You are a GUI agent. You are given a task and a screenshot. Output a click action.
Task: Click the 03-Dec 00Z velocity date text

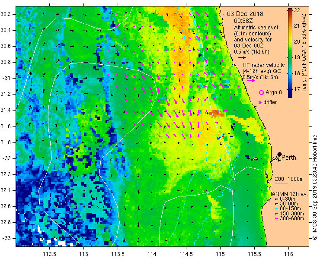click(x=248, y=46)
